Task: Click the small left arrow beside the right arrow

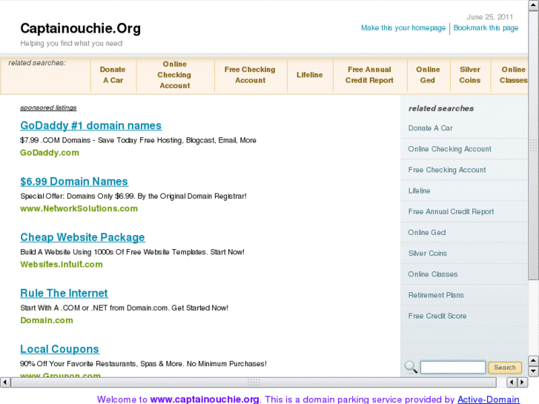Action: [512, 382]
